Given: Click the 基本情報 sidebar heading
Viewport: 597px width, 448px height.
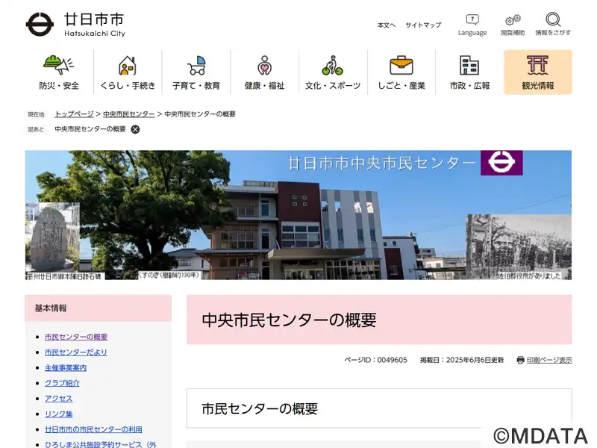Looking at the screenshot, I should pyautogui.click(x=51, y=308).
